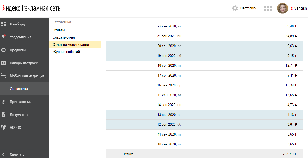Click the Invitations person icon
Screen dimensions: 308x158
click(3, 102)
